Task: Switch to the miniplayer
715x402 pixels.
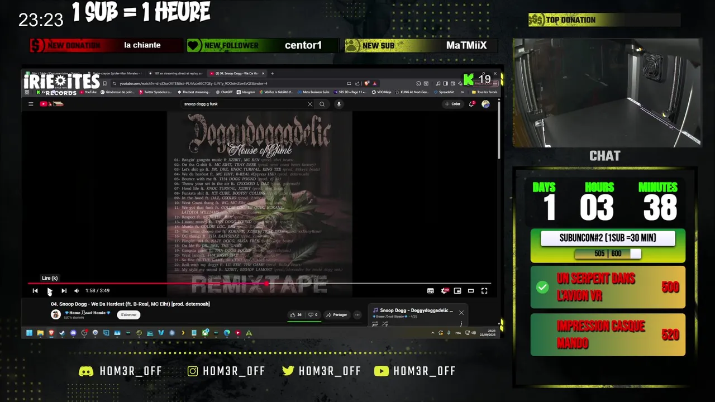Action: point(457,290)
